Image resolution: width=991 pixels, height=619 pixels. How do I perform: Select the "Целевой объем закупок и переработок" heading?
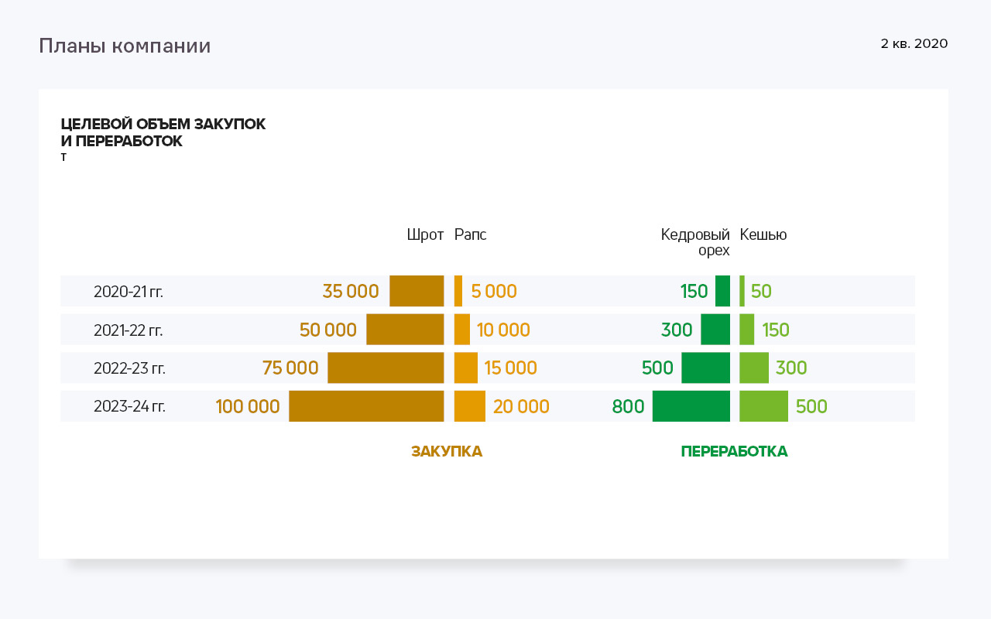163,132
